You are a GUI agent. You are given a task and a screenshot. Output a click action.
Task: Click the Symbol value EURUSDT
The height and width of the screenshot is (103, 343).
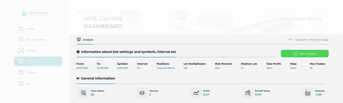click(123, 68)
